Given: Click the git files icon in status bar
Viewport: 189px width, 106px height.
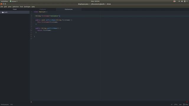Looking at the screenshot, I should pyautogui.click(x=184, y=105).
